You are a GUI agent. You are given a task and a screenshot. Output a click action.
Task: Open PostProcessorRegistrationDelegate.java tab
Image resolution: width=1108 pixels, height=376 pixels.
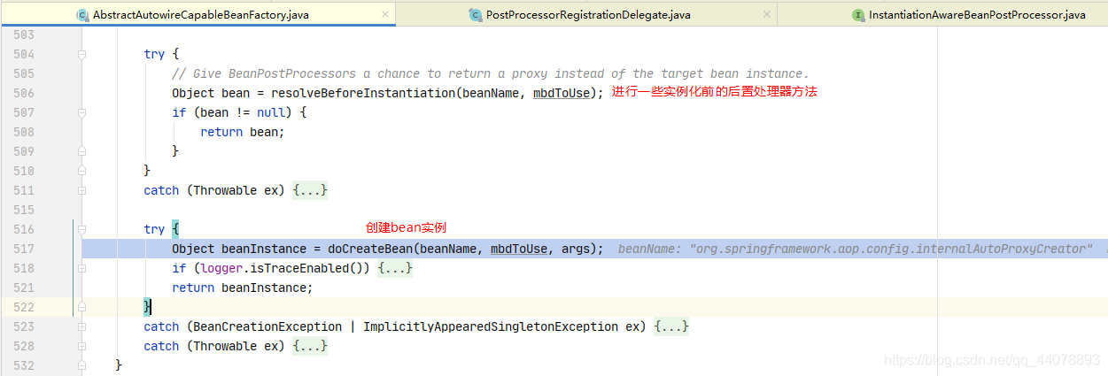click(588, 14)
